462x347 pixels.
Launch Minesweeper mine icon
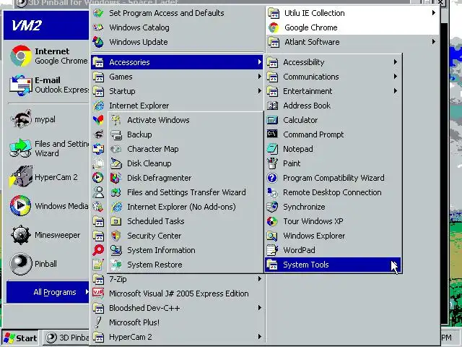point(21,235)
